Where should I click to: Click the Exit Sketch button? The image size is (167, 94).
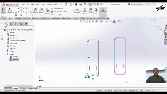[3, 10]
